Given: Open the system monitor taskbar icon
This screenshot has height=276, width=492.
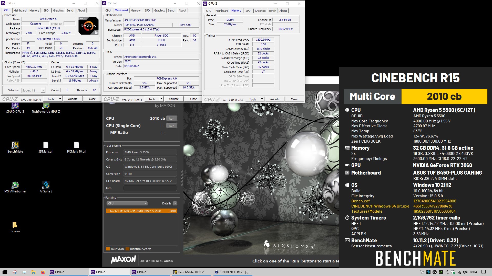Looking at the screenshot, I should (x=24, y=272).
